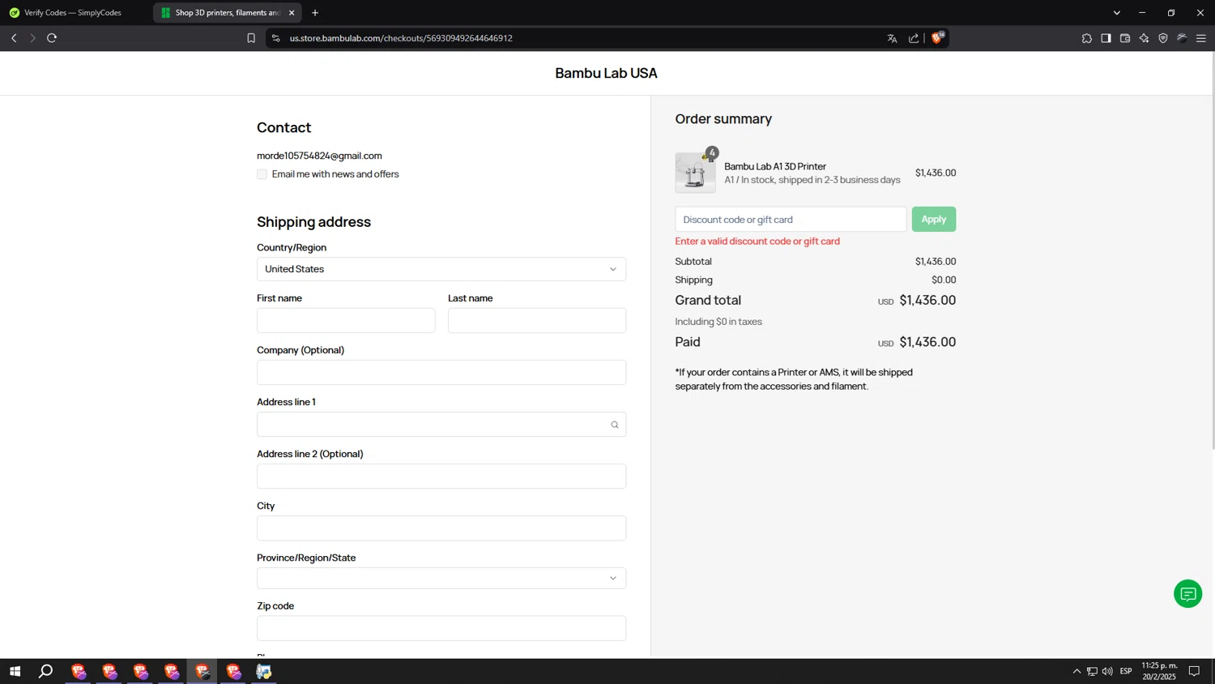Expand the Country/Region dropdown
Viewport: 1215px width, 684px height.
tap(441, 269)
